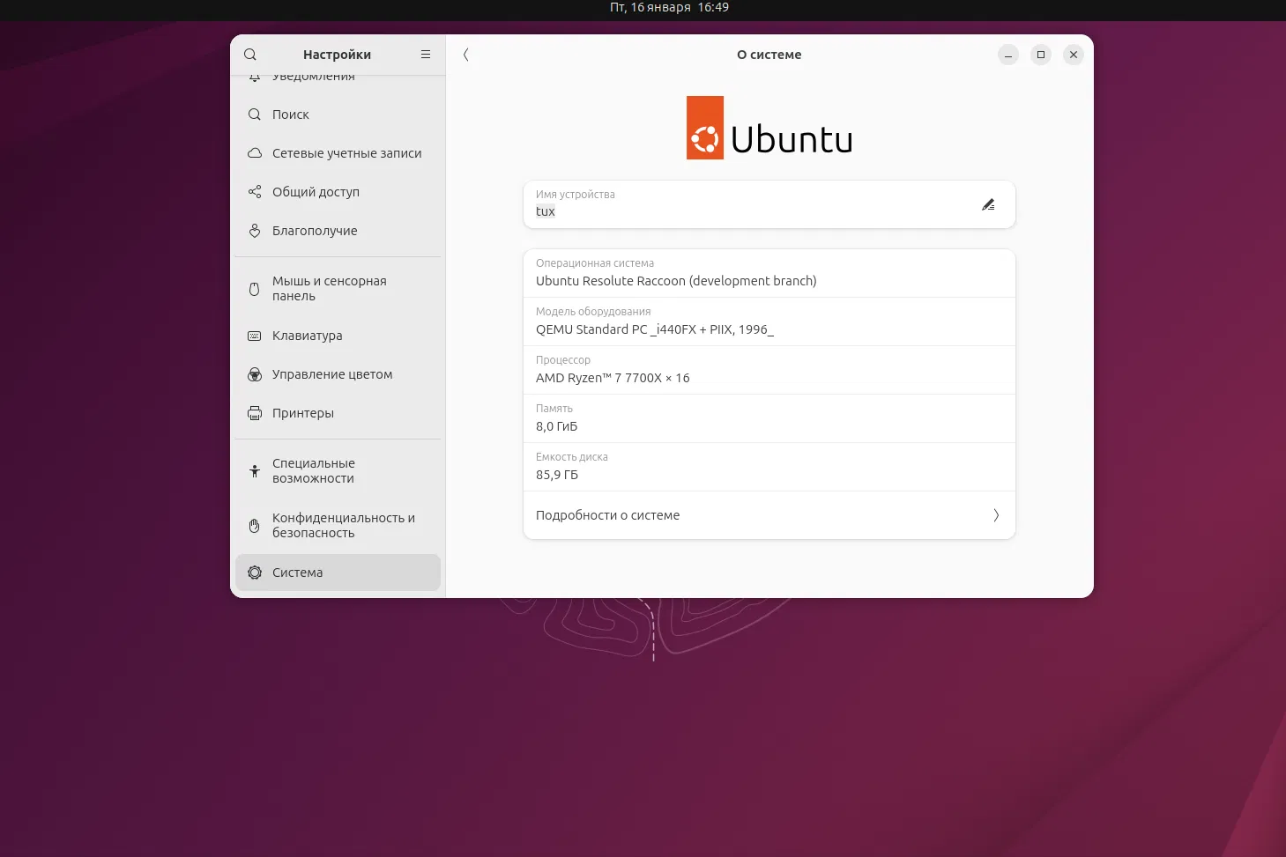Go back using the left chevron arrow
The height and width of the screenshot is (857, 1286).
[x=466, y=54]
